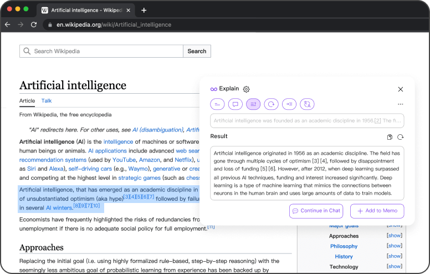This screenshot has width=430, height=274.
Task: Expand the Philosophy section with show
Action: click(x=395, y=246)
